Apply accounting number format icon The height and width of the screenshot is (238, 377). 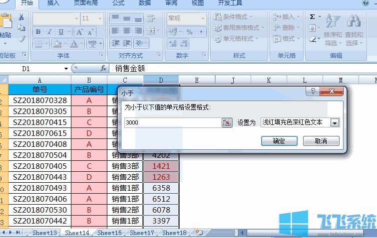173,31
